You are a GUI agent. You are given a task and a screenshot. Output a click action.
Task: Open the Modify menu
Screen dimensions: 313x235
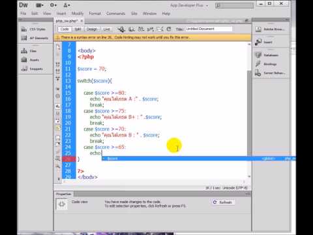coord(78,14)
